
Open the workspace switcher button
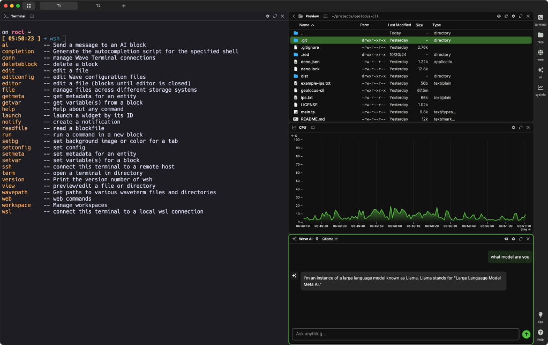(28, 5)
